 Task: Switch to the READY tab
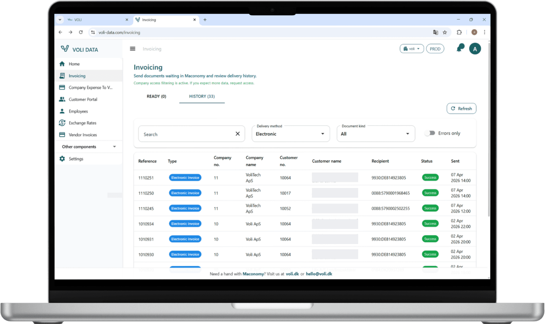coord(156,96)
